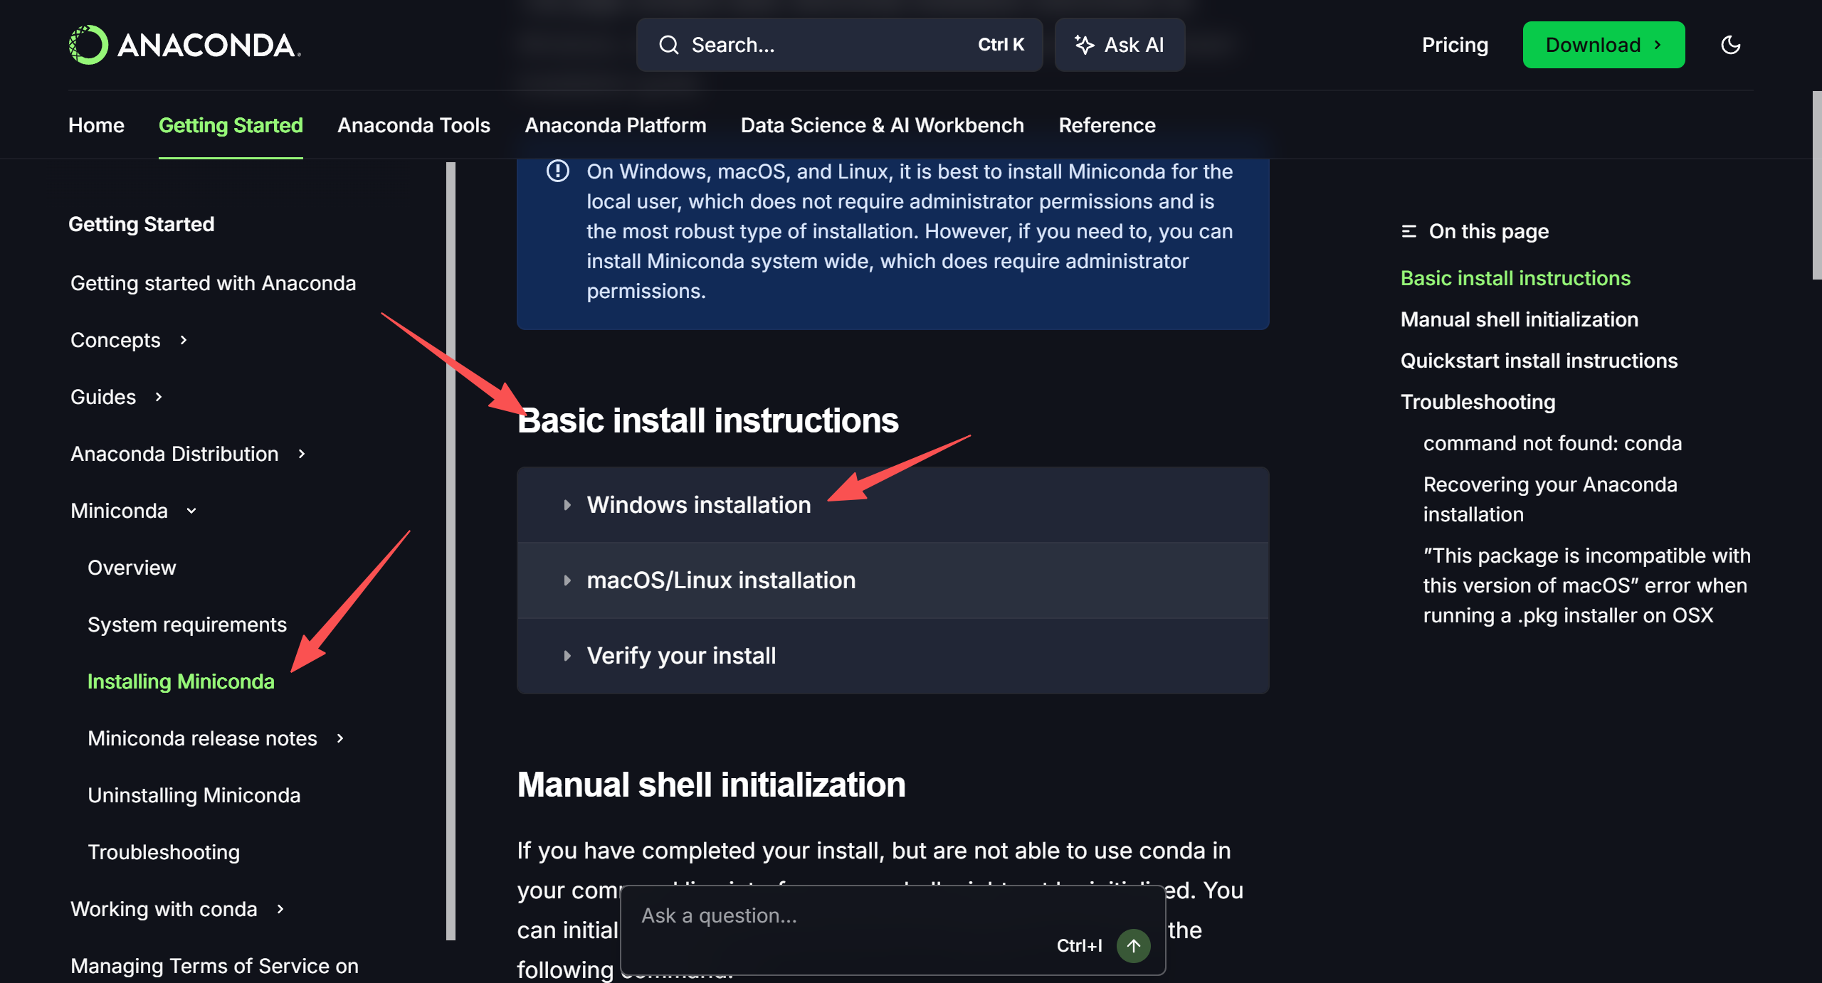The width and height of the screenshot is (1822, 983).
Task: Expand macOS/Linux installation section
Action: [720, 580]
